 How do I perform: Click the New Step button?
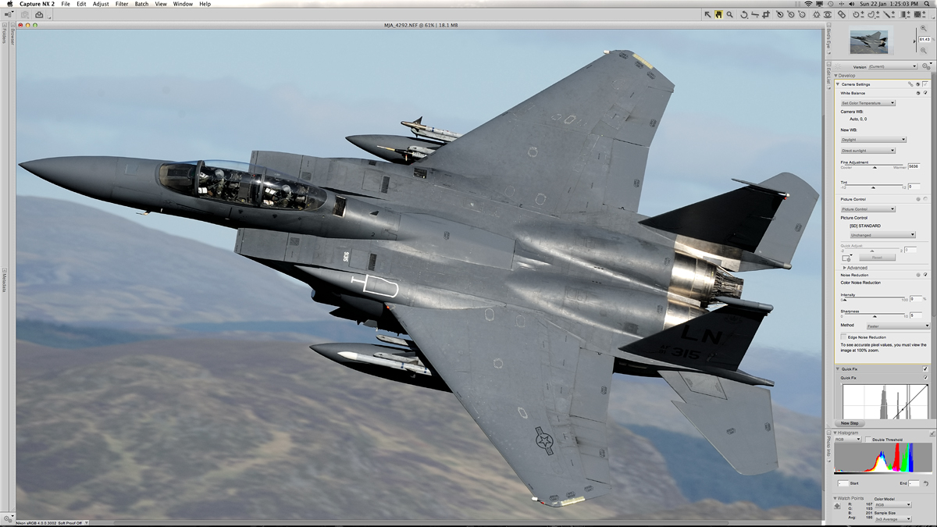tap(850, 423)
